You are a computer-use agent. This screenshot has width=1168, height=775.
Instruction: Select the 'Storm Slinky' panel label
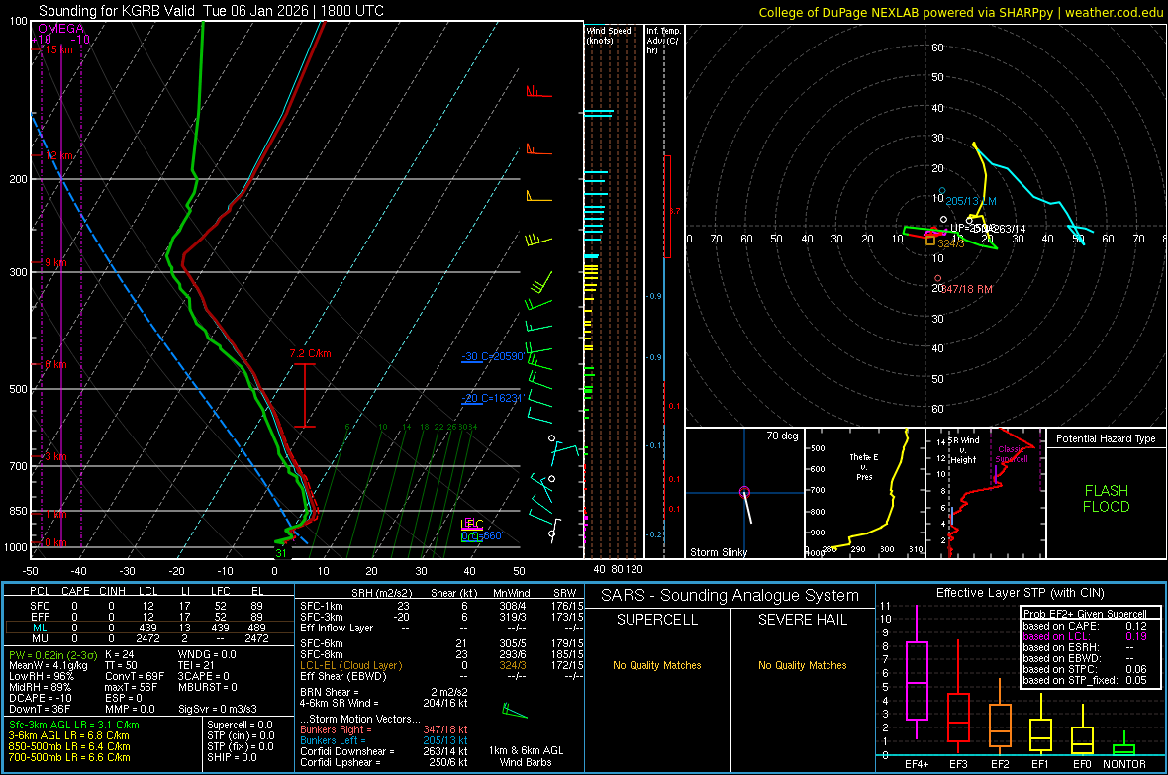(x=718, y=552)
